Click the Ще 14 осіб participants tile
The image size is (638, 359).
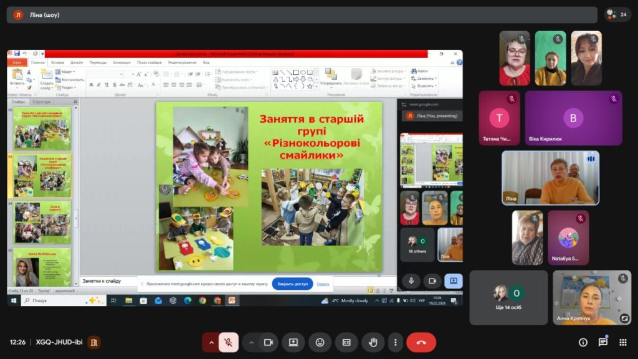click(x=508, y=297)
